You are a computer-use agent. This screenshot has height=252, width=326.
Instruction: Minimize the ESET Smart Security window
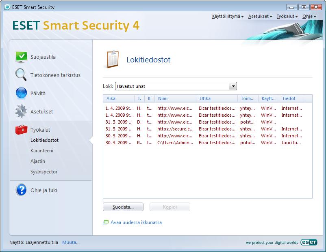point(292,7)
